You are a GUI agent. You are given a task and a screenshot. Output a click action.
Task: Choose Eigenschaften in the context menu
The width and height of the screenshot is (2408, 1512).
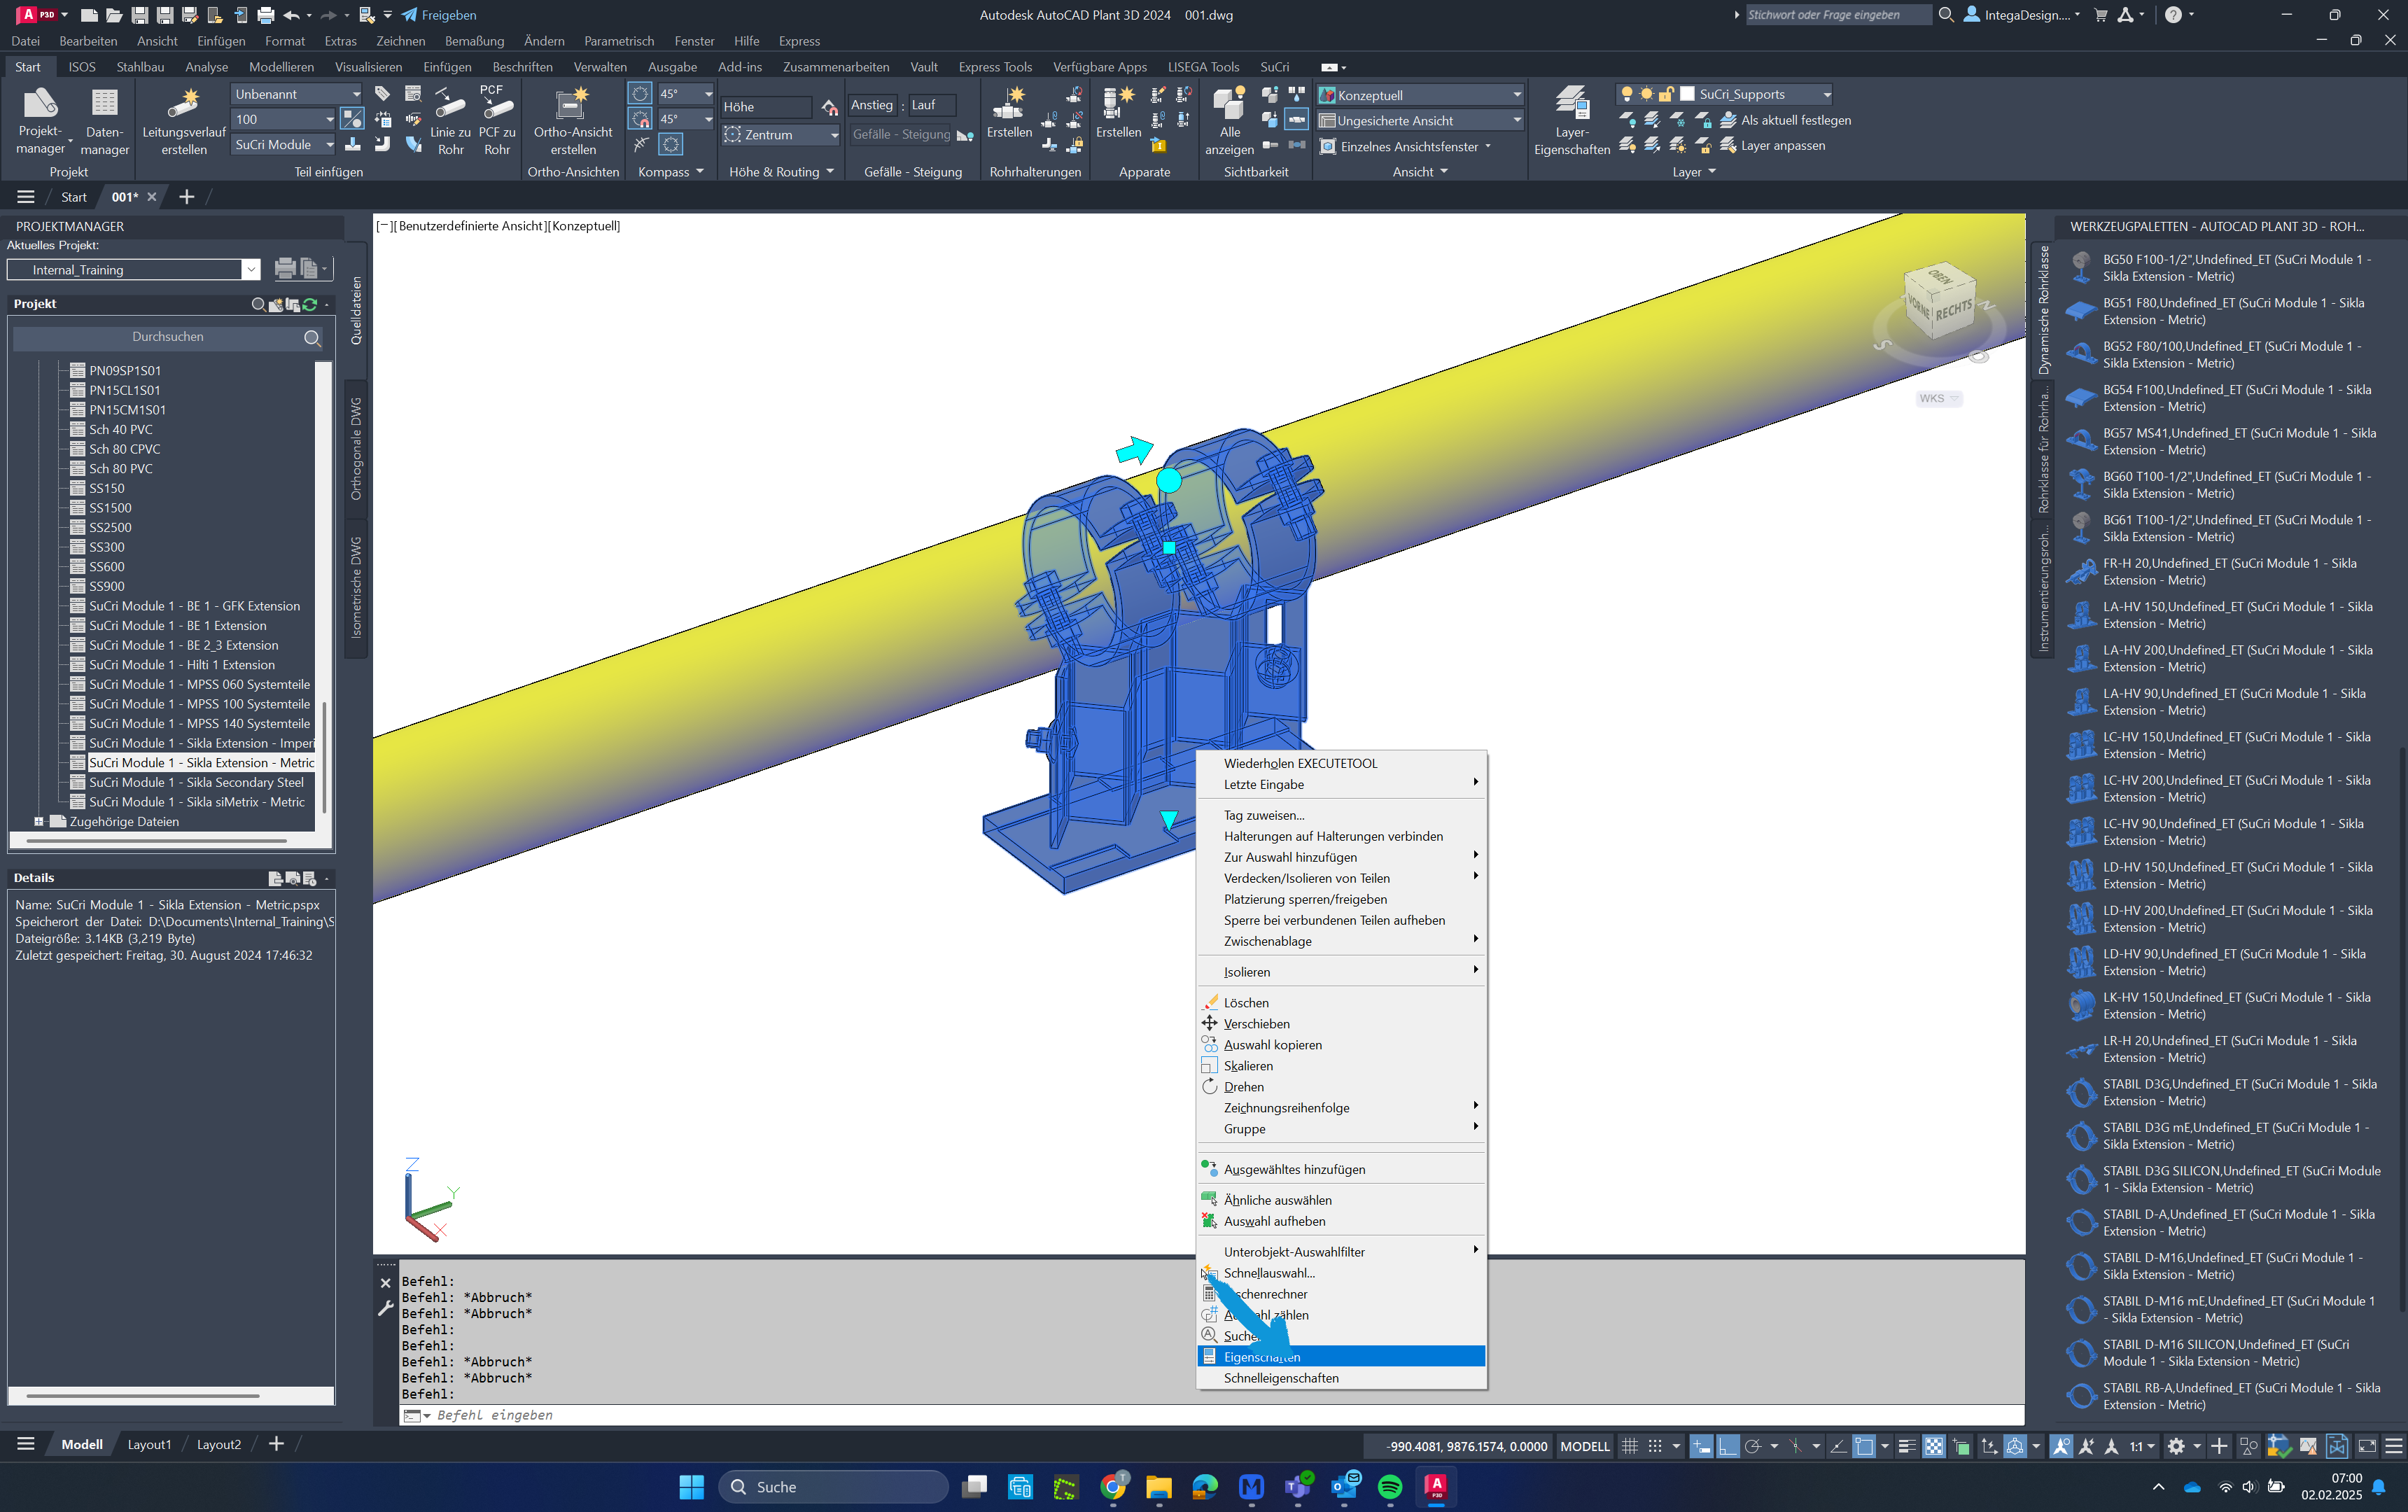pos(1340,1357)
